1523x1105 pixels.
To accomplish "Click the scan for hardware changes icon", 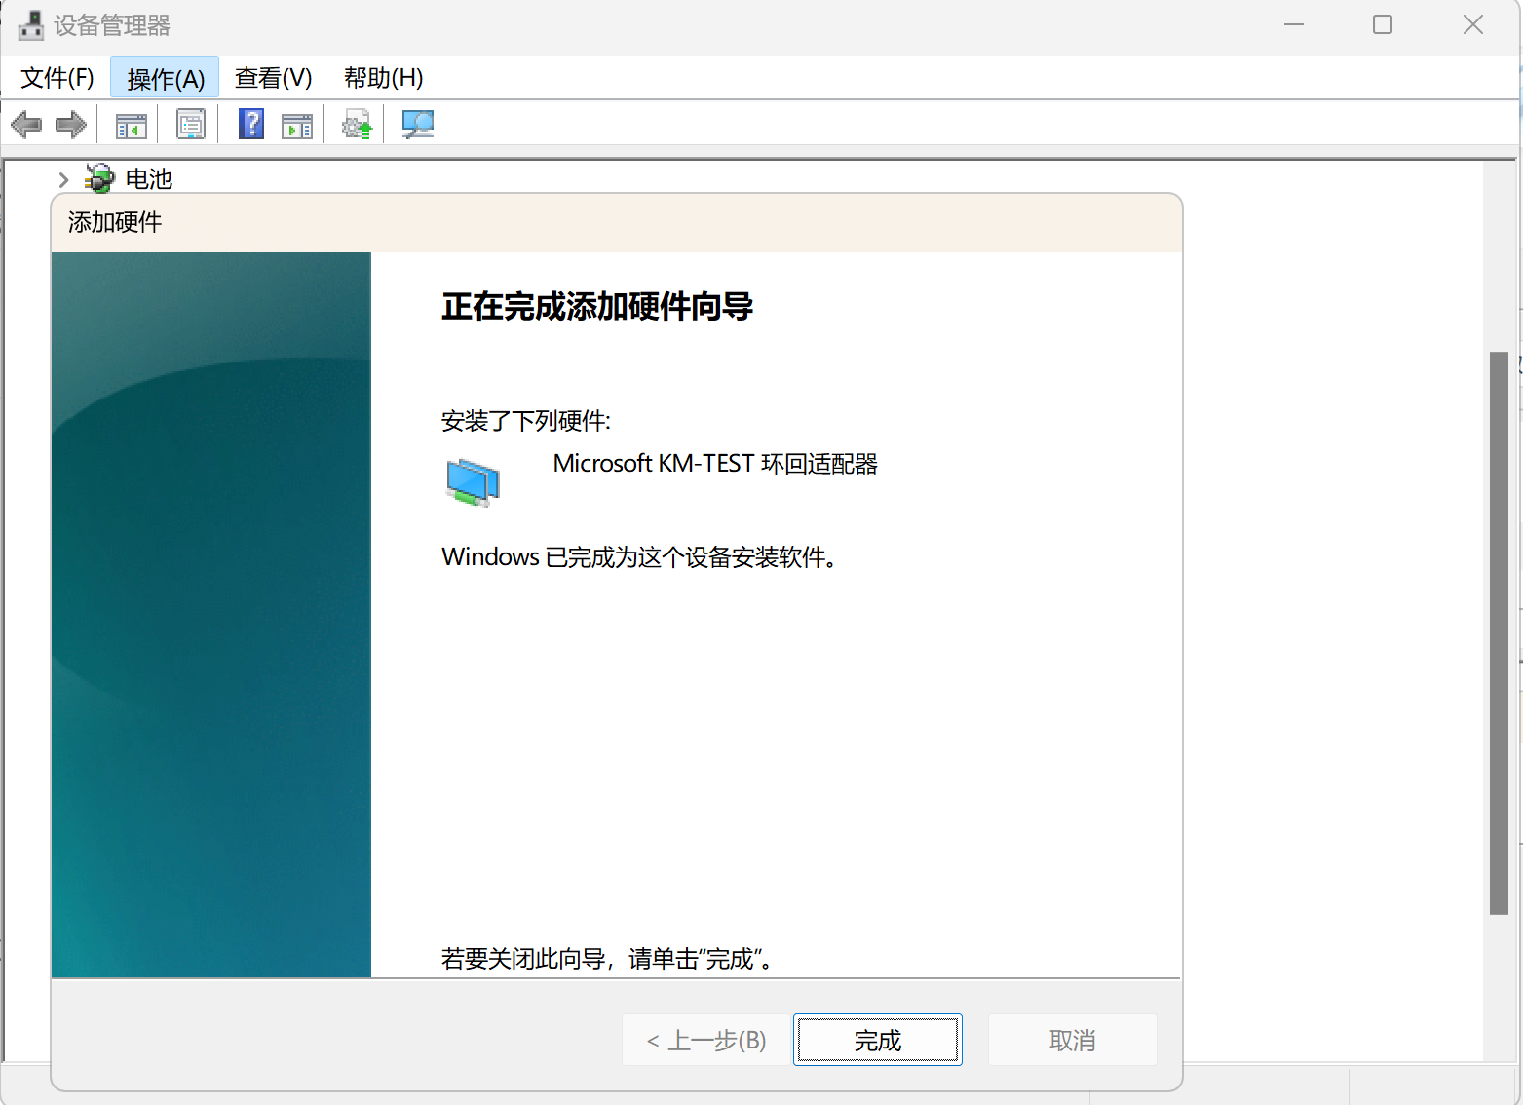I will (418, 125).
